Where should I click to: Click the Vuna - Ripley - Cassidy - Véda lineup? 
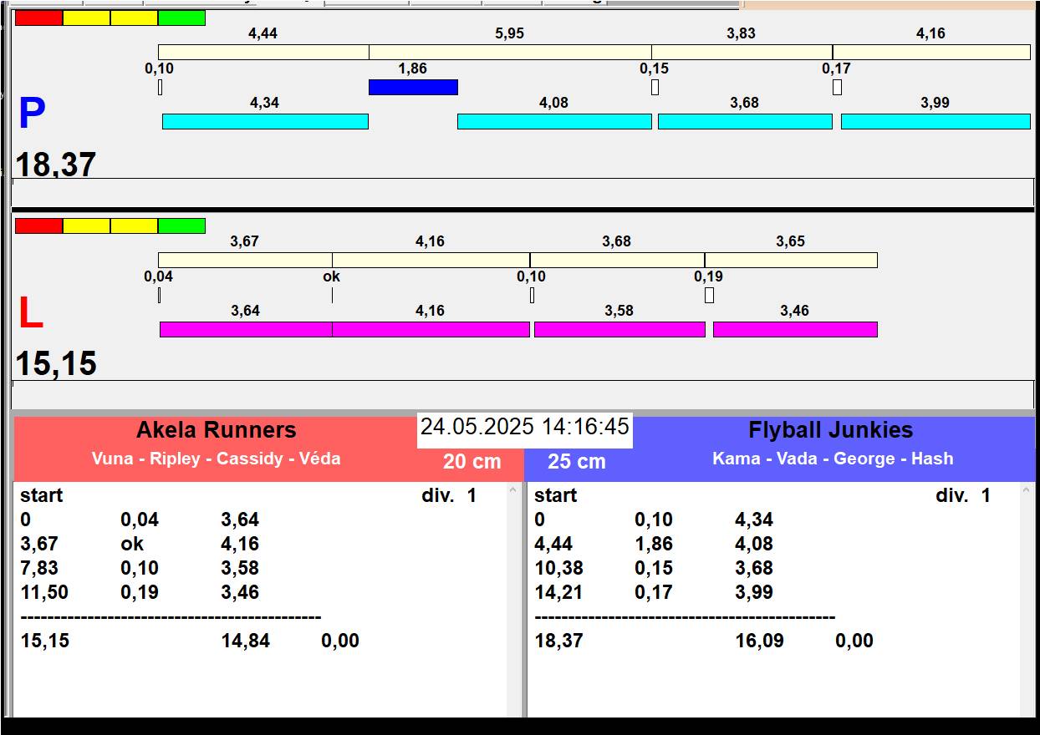(x=217, y=459)
